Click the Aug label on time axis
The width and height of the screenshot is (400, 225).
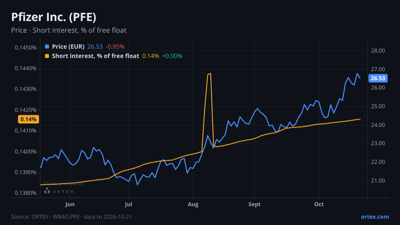point(193,204)
